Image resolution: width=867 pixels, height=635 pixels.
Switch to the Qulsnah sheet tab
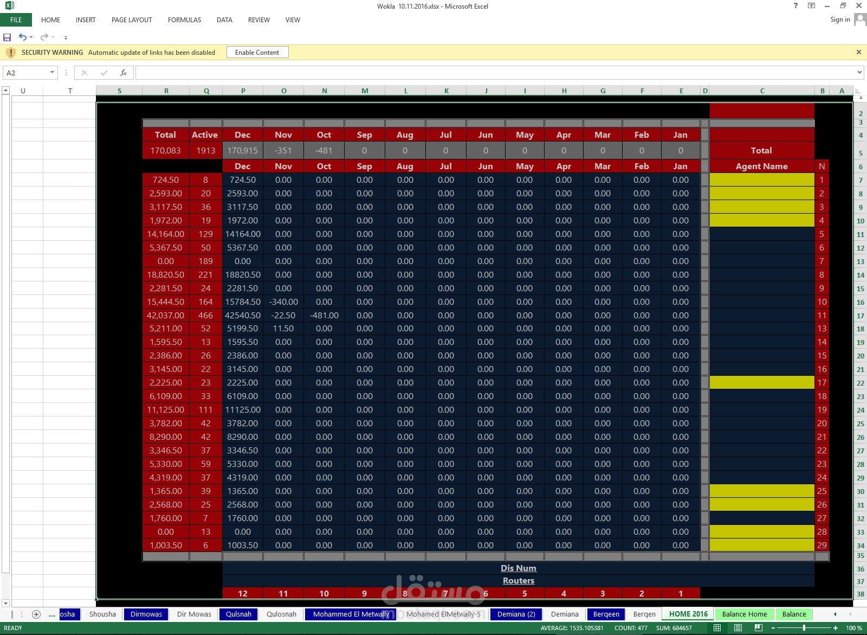point(238,614)
